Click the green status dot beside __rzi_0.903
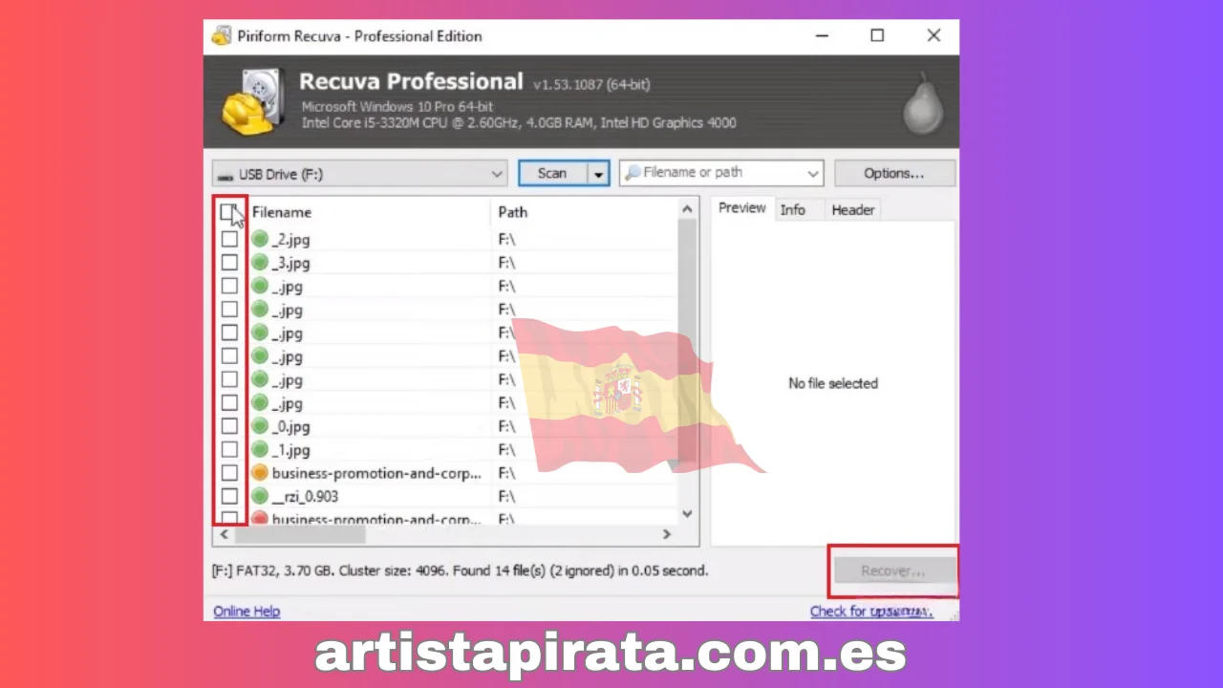1223x688 pixels. 259,496
